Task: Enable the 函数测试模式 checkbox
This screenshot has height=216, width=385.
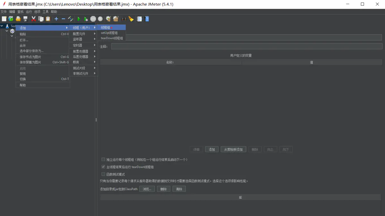Action: (103, 174)
